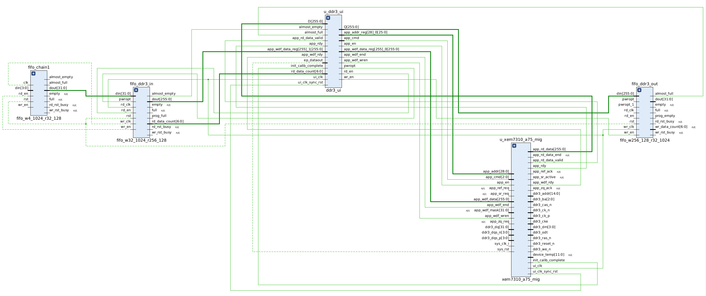Screen dimensions: 706x296
Task: Expand the fifo_chain1 block plus icon
Action: (33, 73)
